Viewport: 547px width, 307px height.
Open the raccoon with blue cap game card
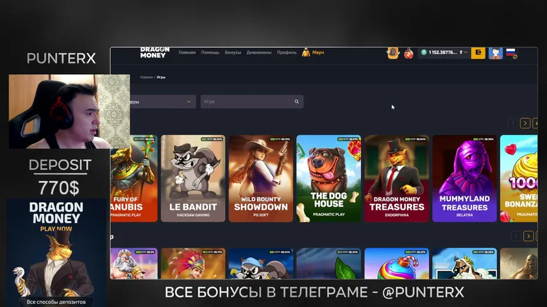point(261,264)
